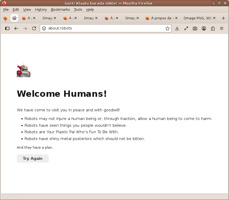
Task: Open the Downloads panel
Action: [177, 28]
